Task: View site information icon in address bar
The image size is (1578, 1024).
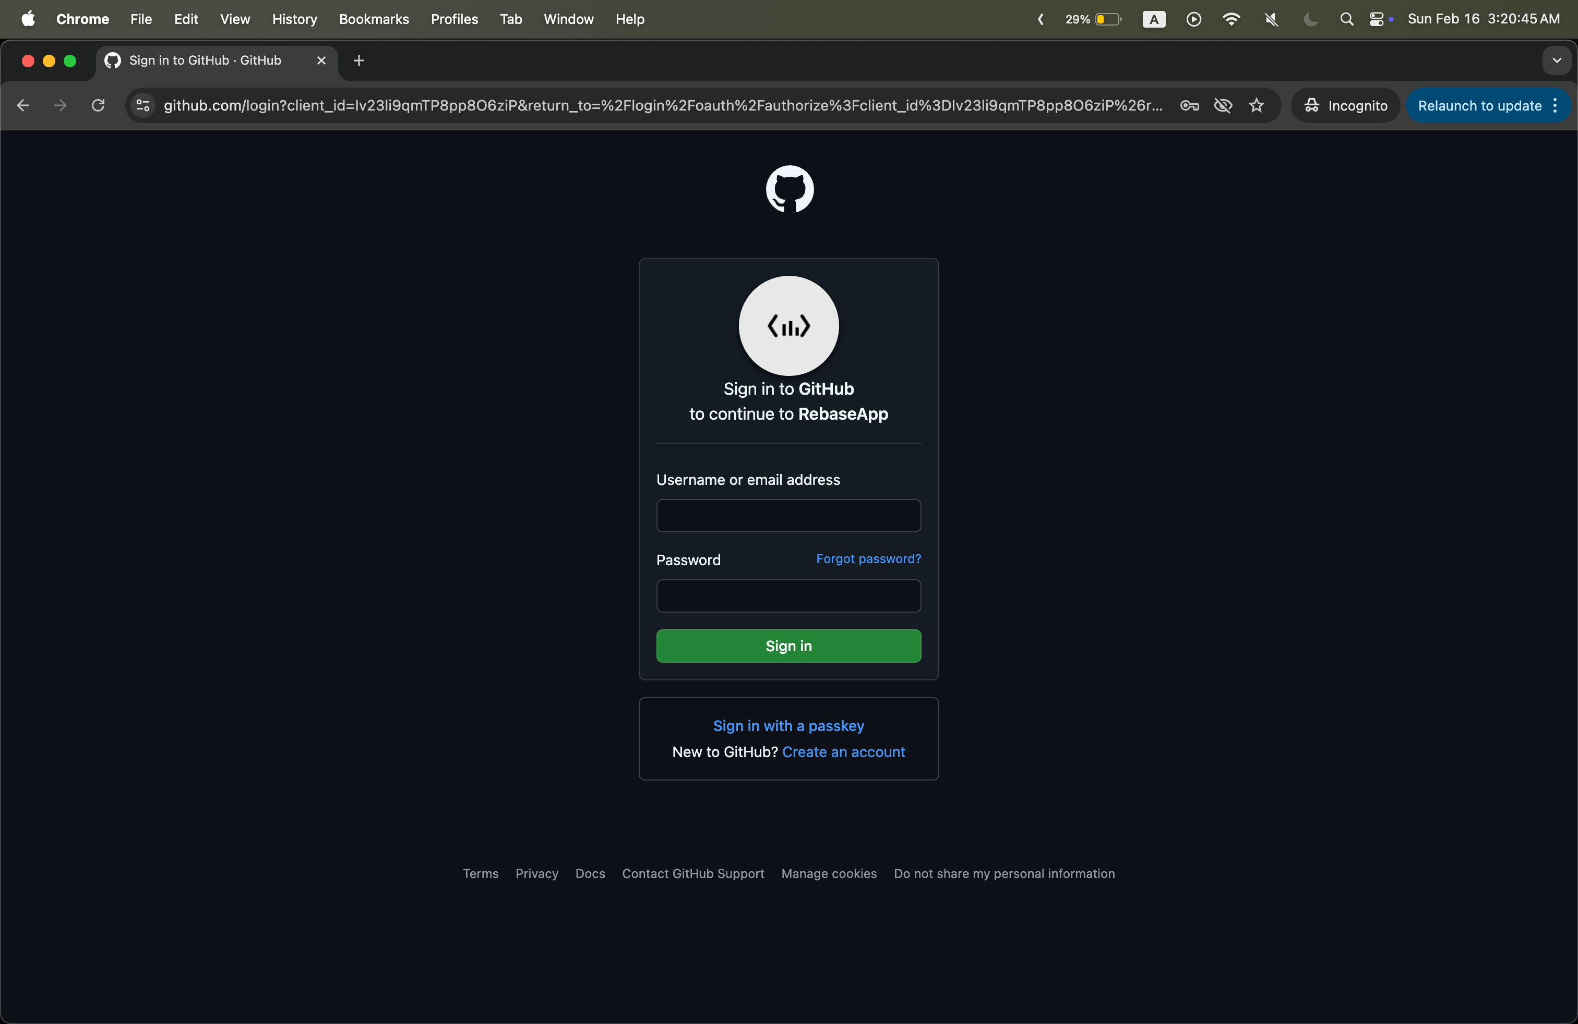Action: click(x=142, y=105)
